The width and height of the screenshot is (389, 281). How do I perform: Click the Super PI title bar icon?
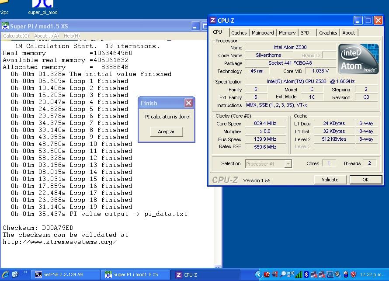5,26
